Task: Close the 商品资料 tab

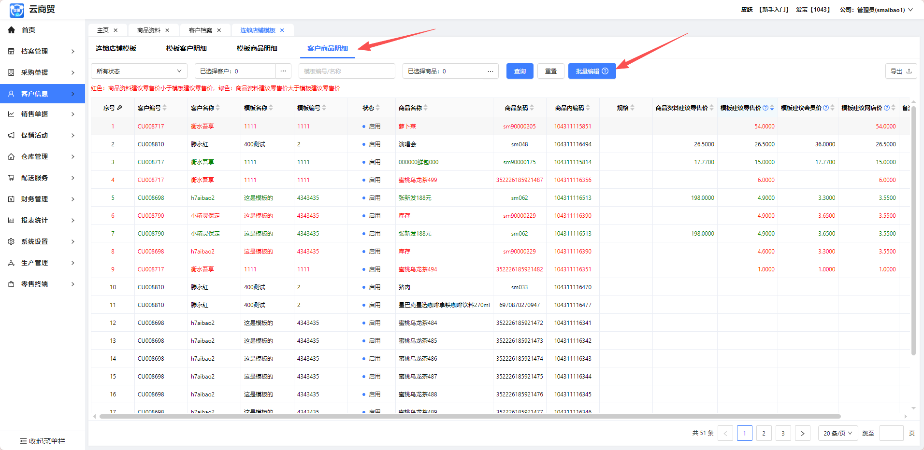Action: (167, 30)
